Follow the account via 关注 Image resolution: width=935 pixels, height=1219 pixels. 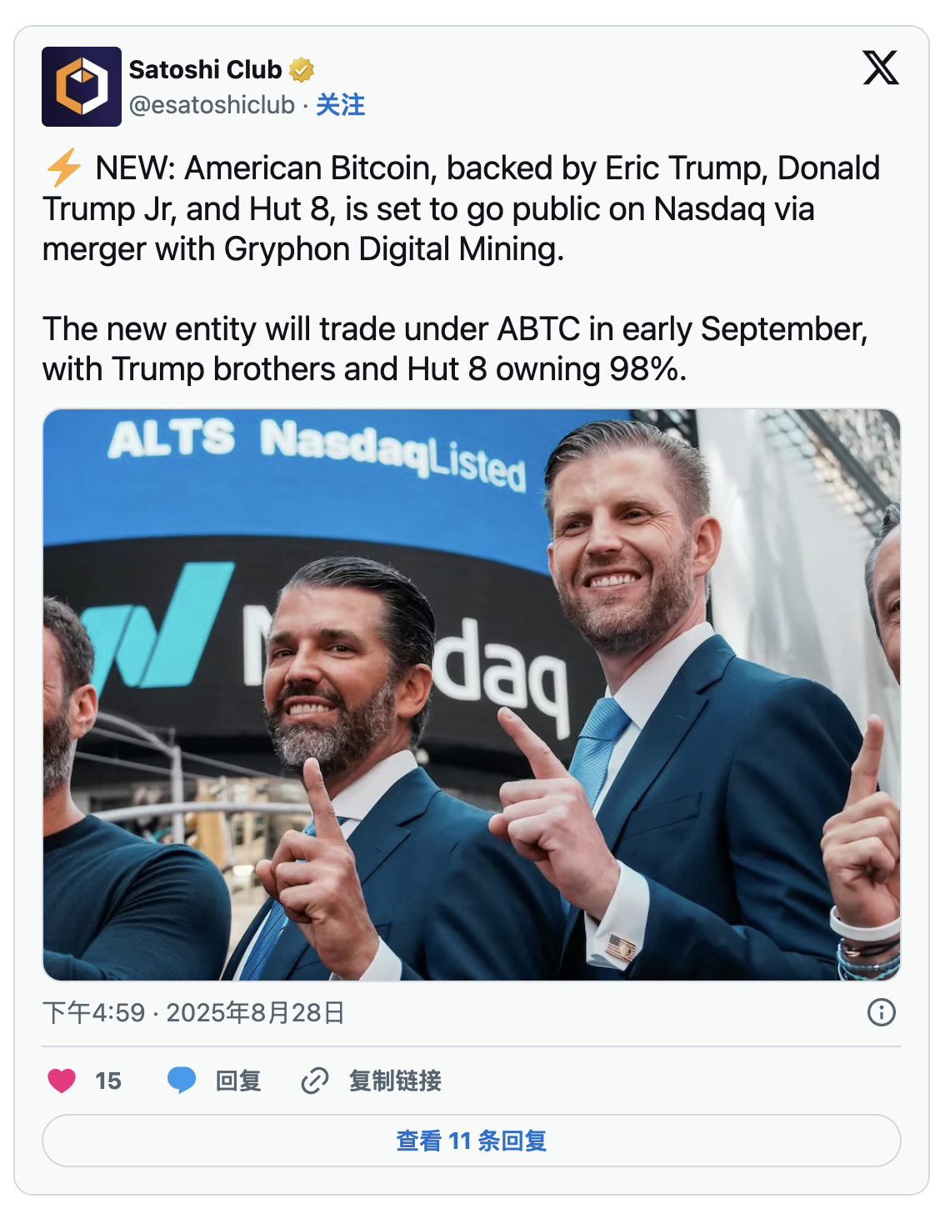pos(340,105)
